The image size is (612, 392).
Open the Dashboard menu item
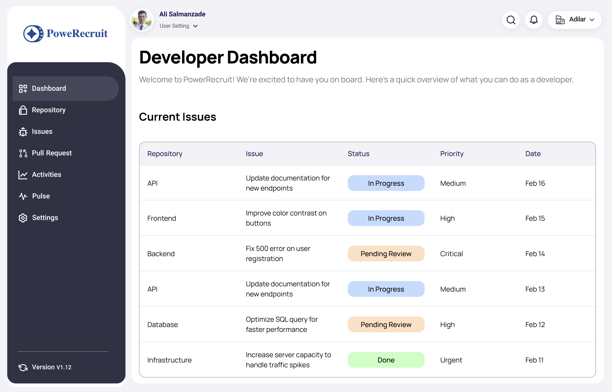[66, 88]
